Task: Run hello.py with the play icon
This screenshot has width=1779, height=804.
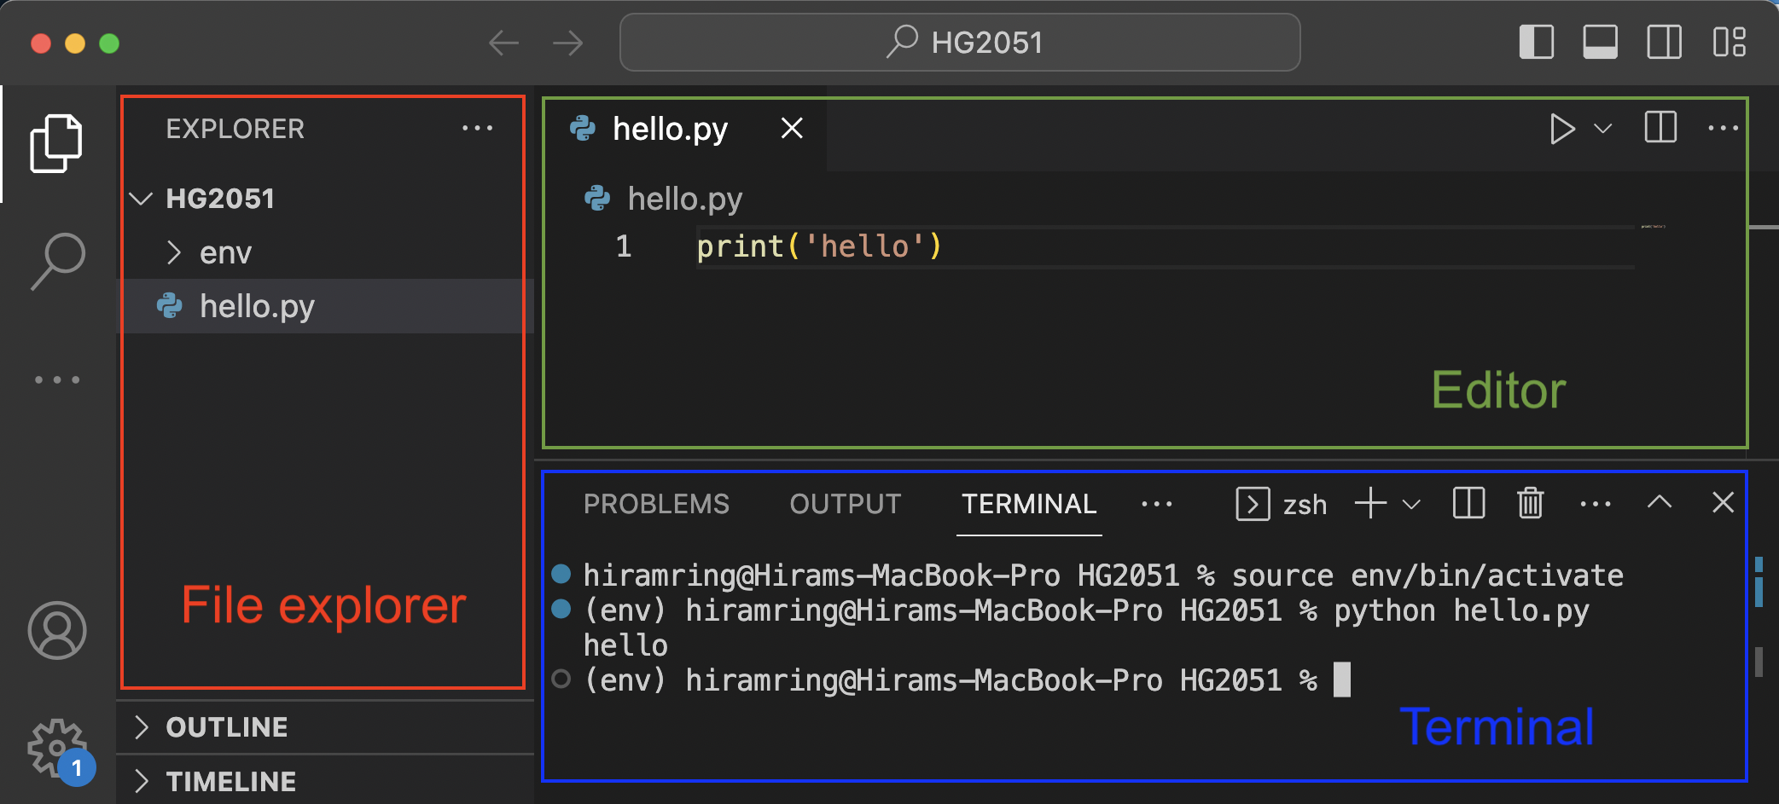Action: point(1564,129)
